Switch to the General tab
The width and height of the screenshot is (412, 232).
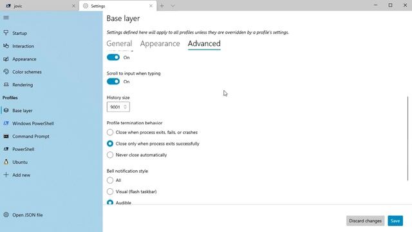point(119,43)
